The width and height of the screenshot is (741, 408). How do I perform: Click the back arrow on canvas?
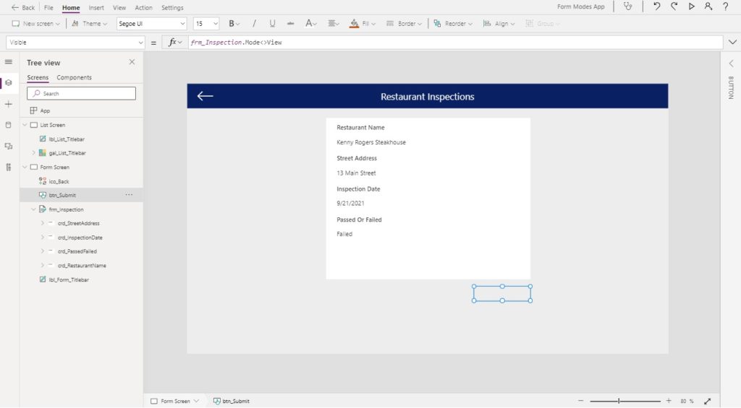pos(205,96)
